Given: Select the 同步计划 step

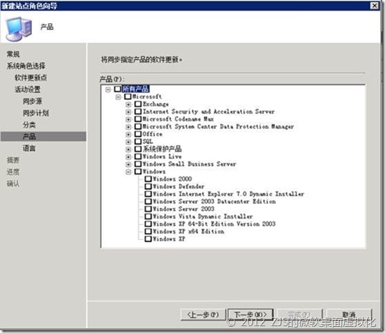Looking at the screenshot, I should [x=36, y=113].
